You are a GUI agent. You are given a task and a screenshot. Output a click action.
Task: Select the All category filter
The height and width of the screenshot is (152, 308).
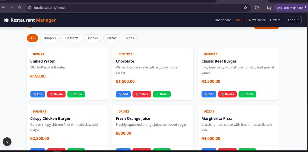pos(32,38)
